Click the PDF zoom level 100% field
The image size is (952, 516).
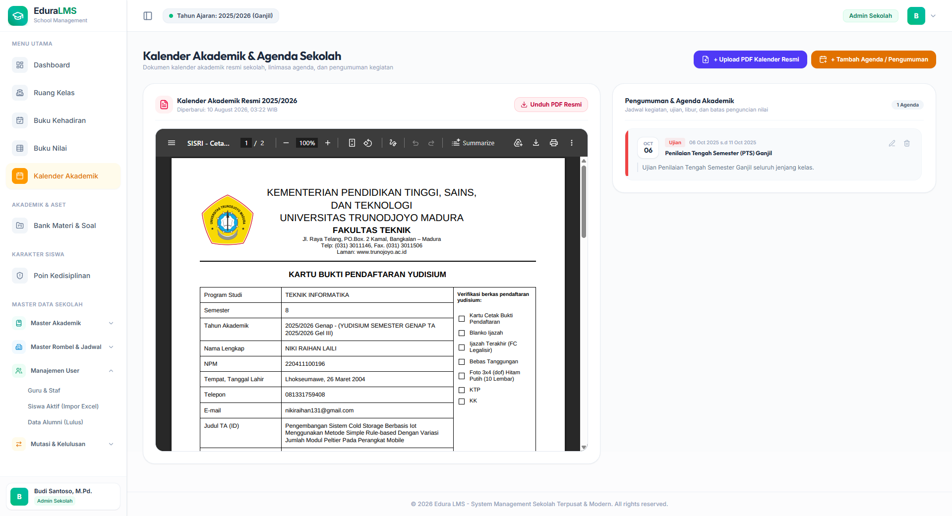click(307, 143)
